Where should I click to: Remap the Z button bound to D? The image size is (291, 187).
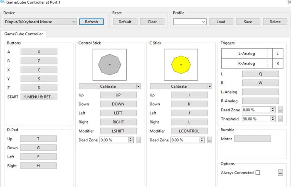(x=39, y=88)
